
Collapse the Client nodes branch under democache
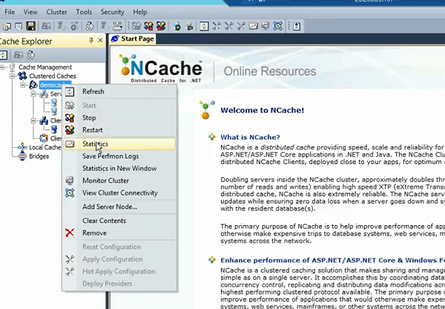click(x=33, y=120)
